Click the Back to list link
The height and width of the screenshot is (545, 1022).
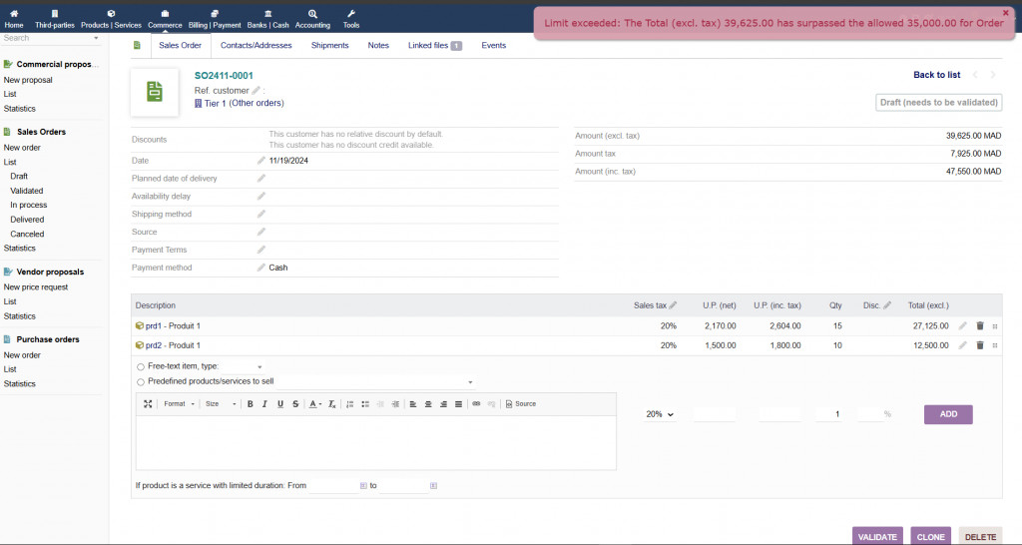(x=936, y=75)
